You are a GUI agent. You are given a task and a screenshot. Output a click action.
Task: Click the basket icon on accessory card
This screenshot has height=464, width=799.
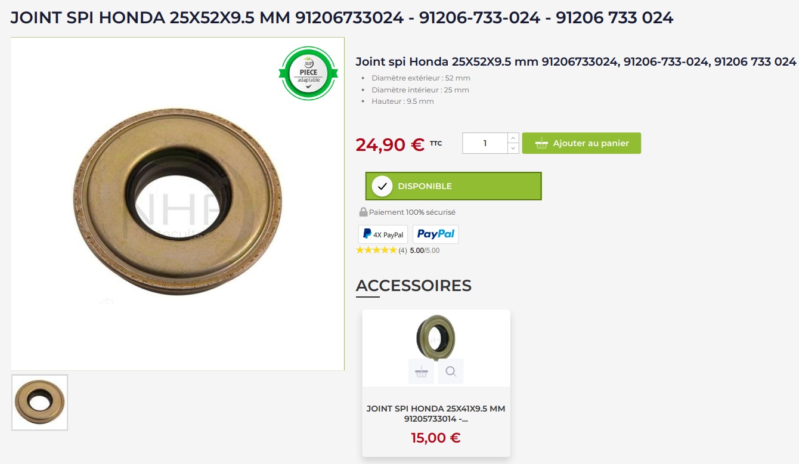(421, 372)
